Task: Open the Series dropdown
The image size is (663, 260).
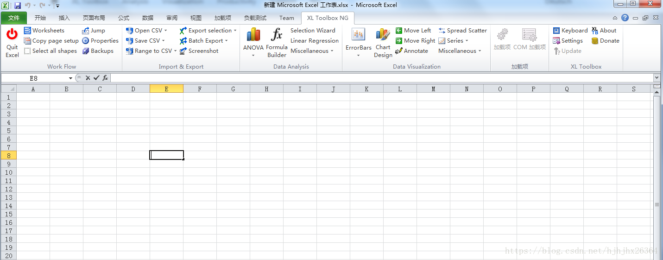Action: pyautogui.click(x=453, y=40)
